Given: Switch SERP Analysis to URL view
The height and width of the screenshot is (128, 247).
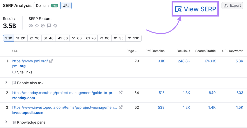Looking at the screenshot, I should pyautogui.click(x=66, y=6).
